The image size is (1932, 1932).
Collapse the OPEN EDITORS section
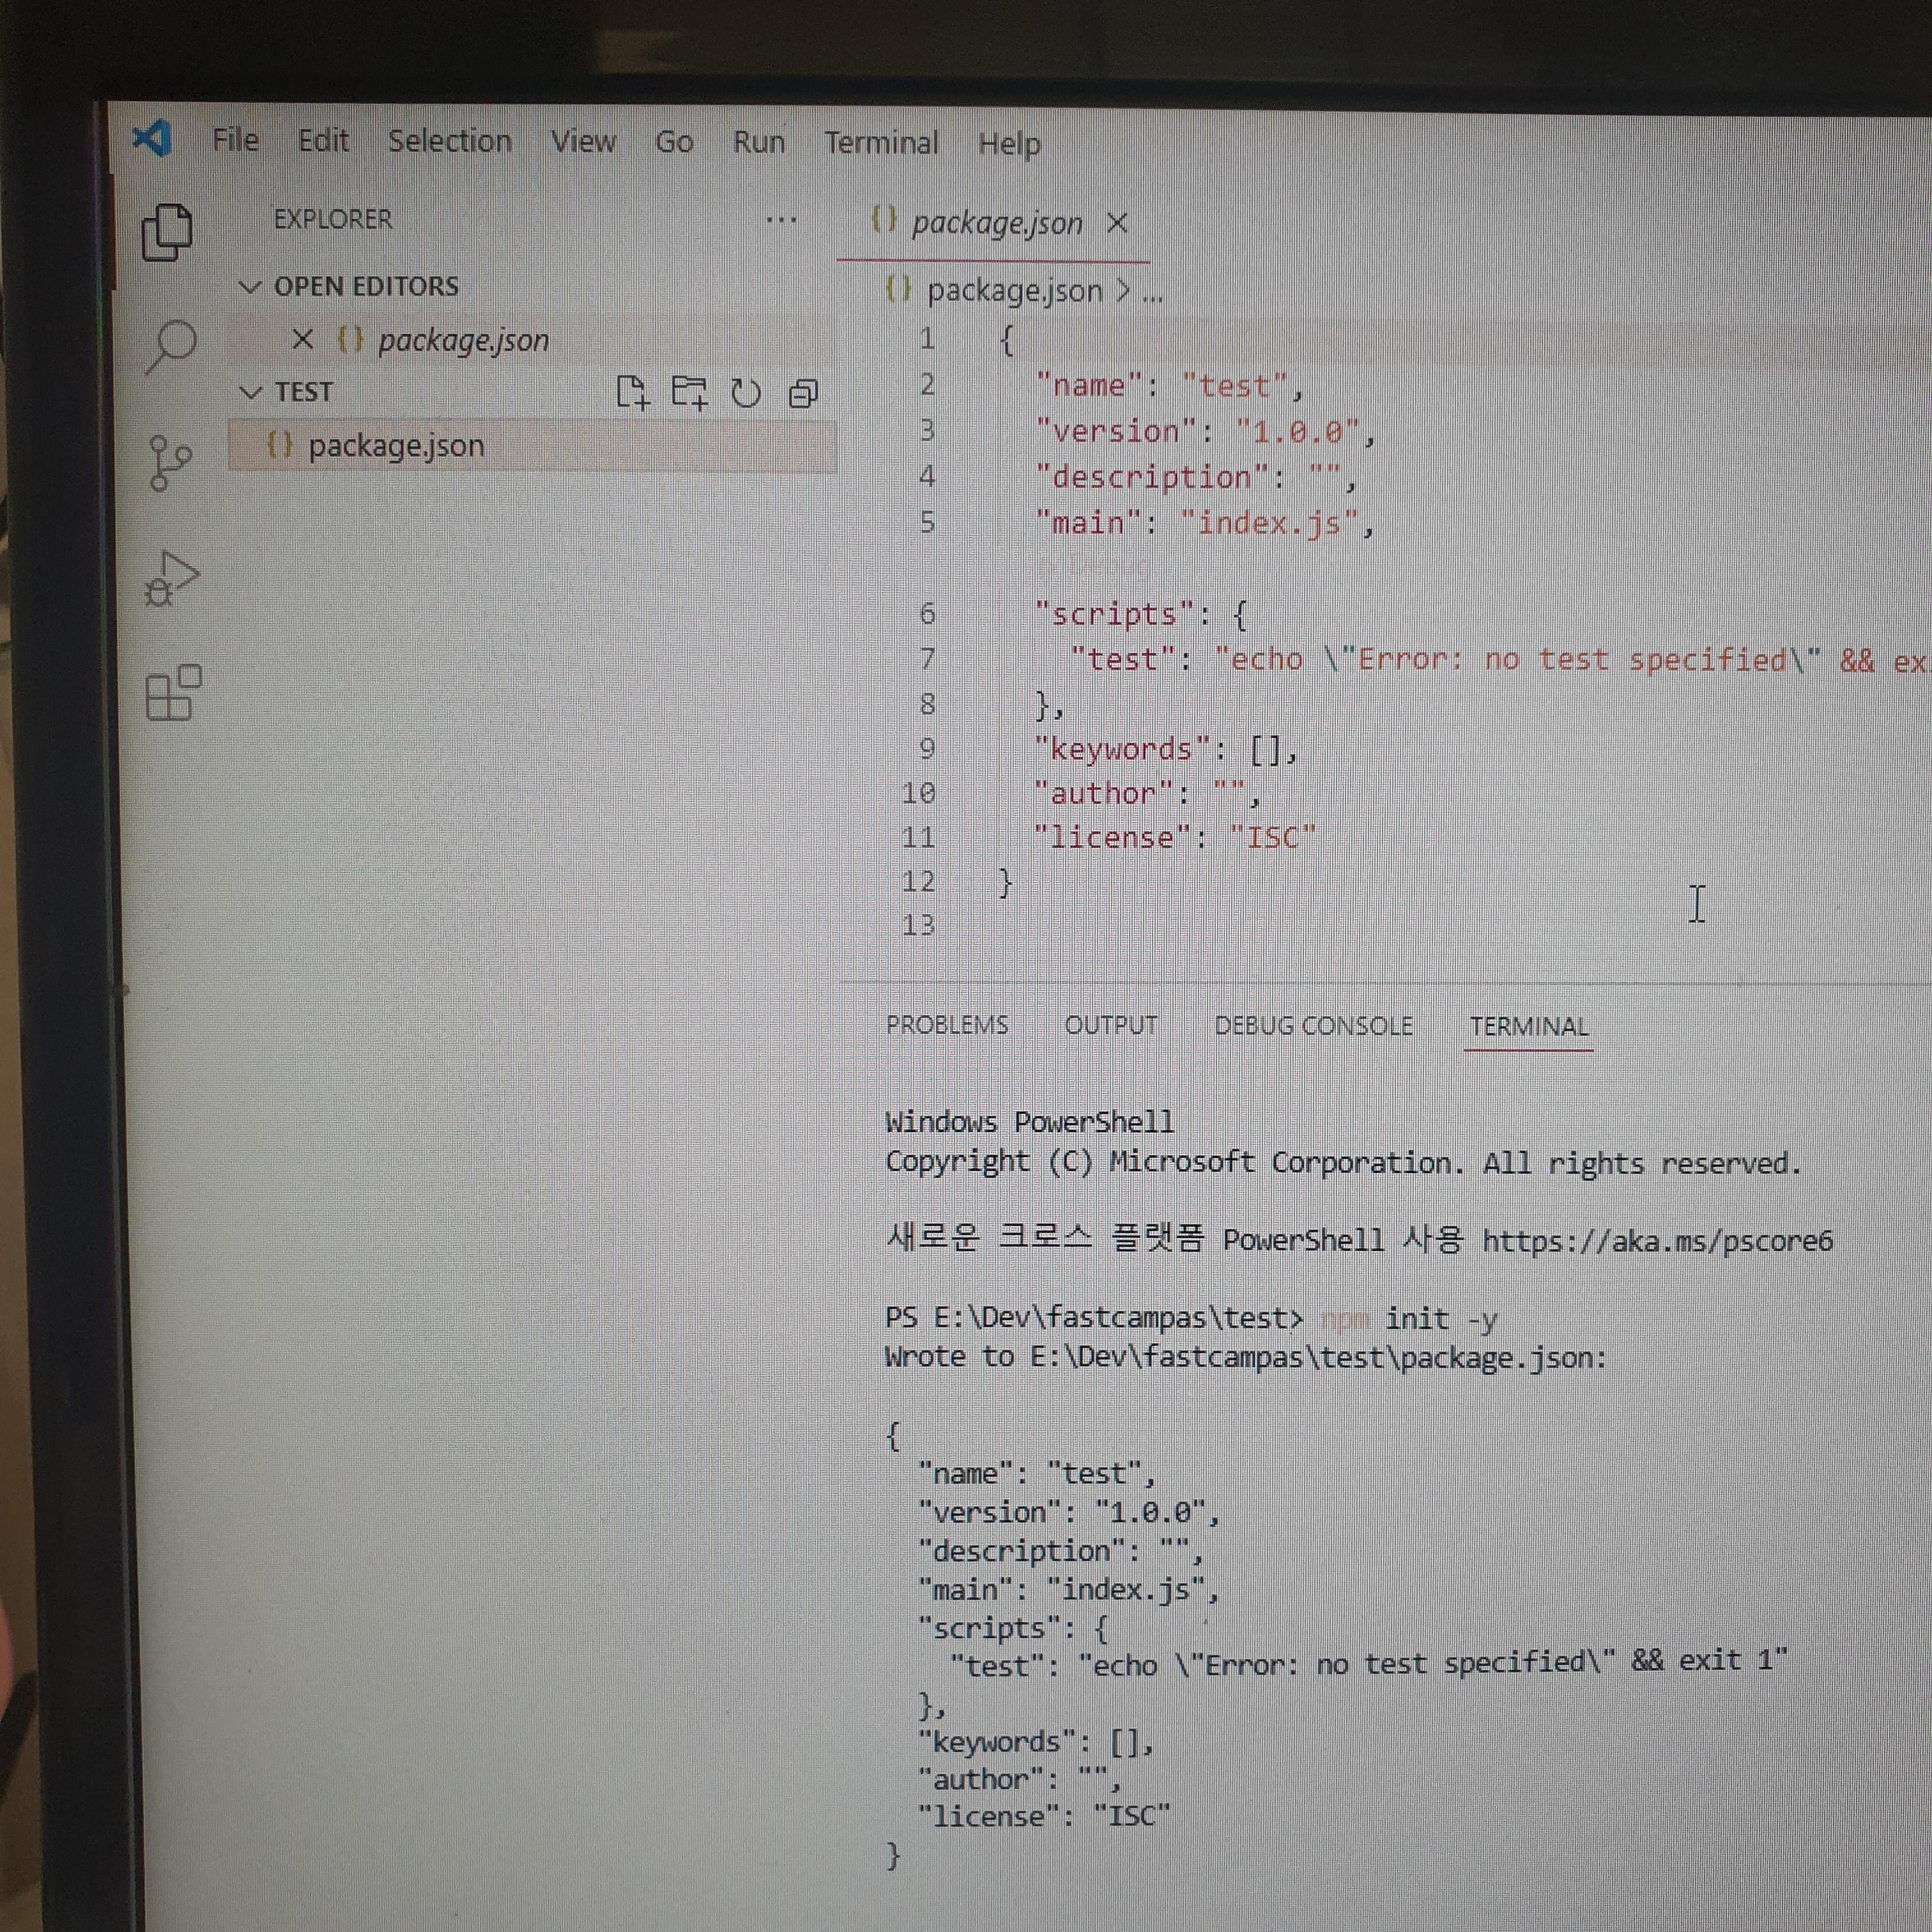click(x=250, y=288)
